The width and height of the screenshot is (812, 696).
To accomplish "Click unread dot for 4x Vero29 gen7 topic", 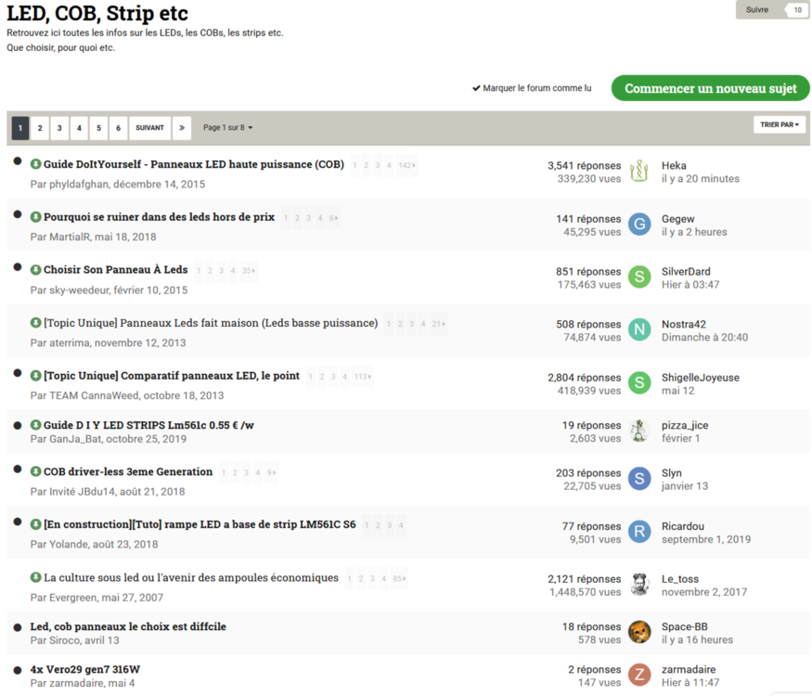I will (x=18, y=670).
